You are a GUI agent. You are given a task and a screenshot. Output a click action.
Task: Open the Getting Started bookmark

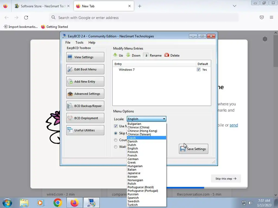pos(54,27)
